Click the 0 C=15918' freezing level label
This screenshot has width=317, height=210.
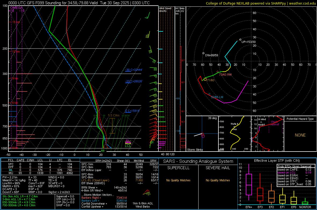point(132,111)
